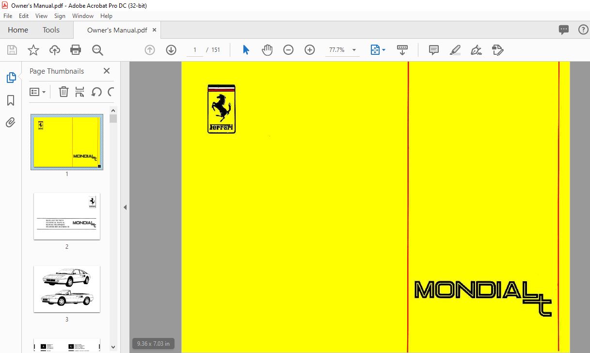Screen dimensions: 590x353
Task: Add a sticky note comment
Action: coord(434,50)
